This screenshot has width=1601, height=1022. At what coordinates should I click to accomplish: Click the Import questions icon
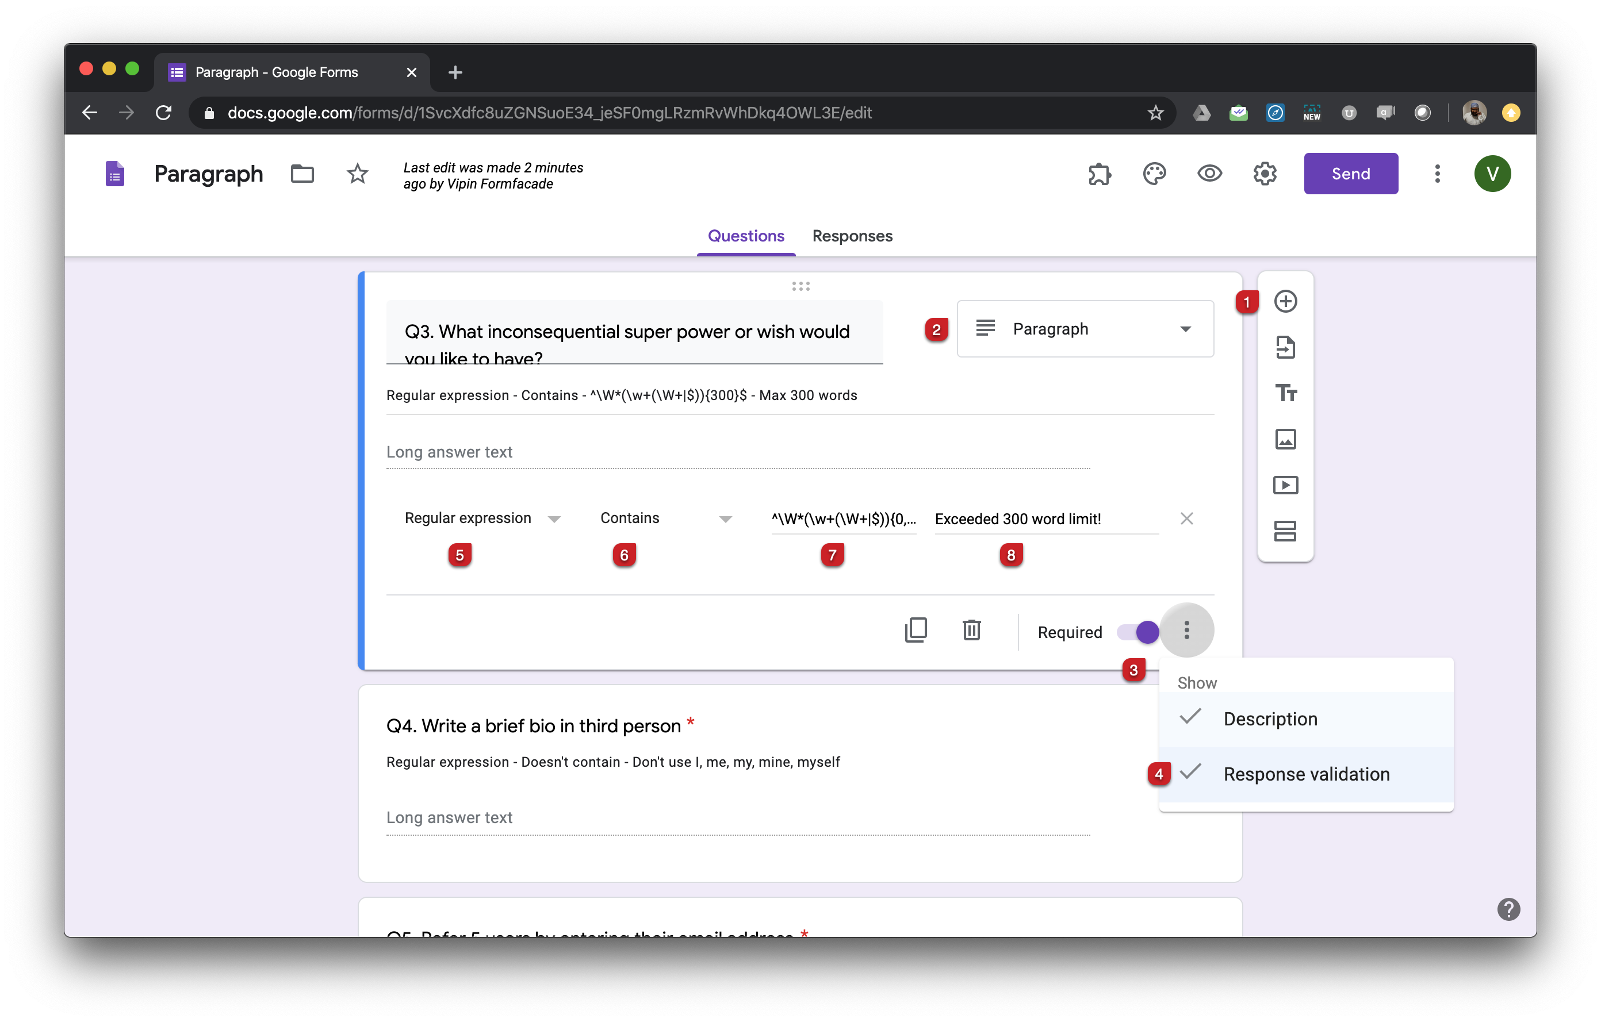[x=1285, y=347]
